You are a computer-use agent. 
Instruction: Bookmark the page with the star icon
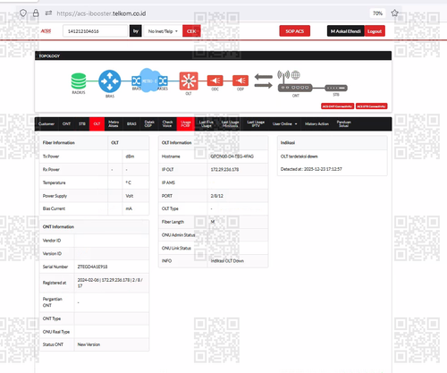tap(394, 13)
